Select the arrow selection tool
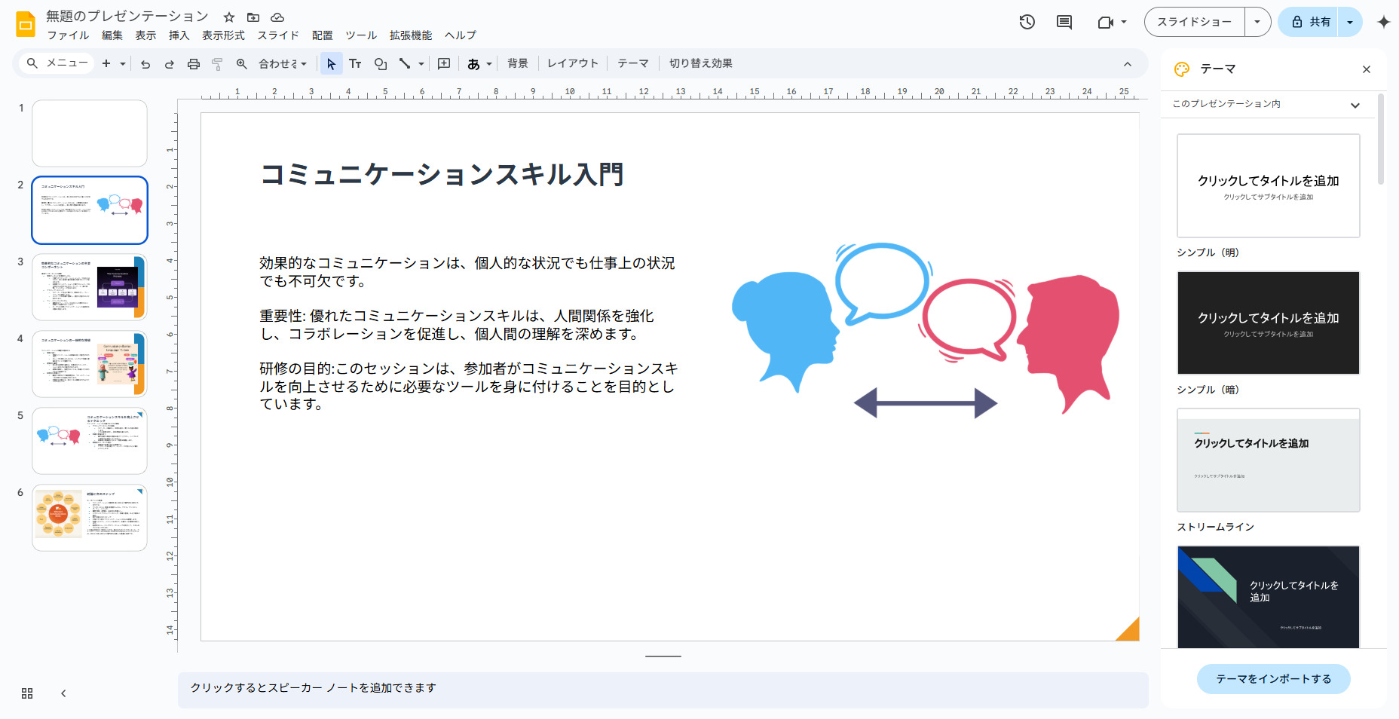The width and height of the screenshot is (1399, 719). pos(331,63)
